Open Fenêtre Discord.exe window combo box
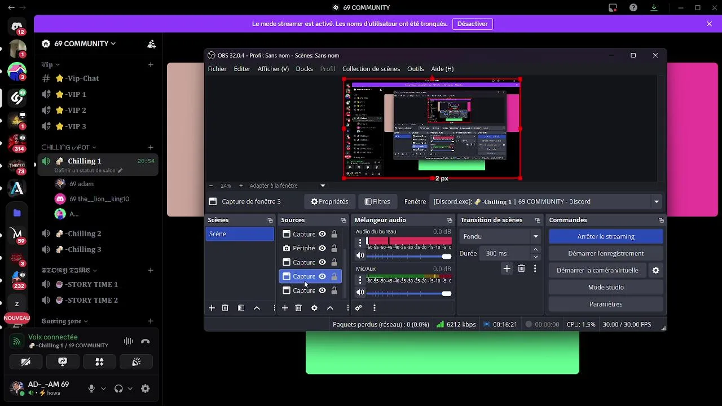The height and width of the screenshot is (406, 722). [x=546, y=202]
